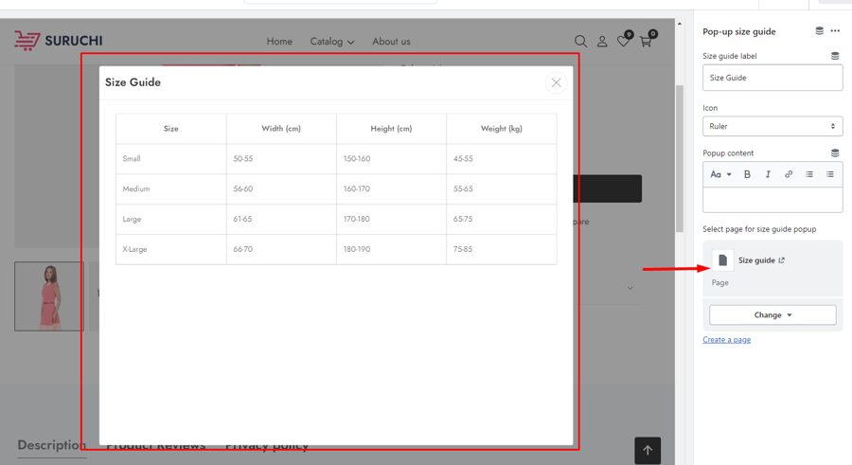Open the user account icon
This screenshot has width=852, height=465.
(602, 42)
